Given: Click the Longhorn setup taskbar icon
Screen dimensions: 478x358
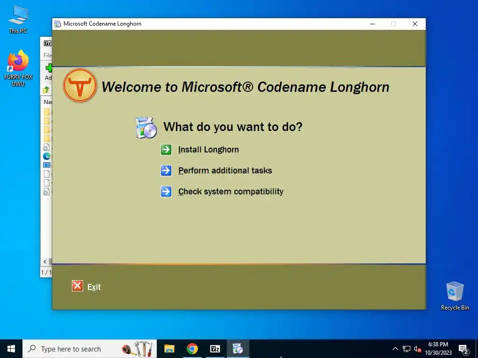Looking at the screenshot, I should (x=238, y=349).
